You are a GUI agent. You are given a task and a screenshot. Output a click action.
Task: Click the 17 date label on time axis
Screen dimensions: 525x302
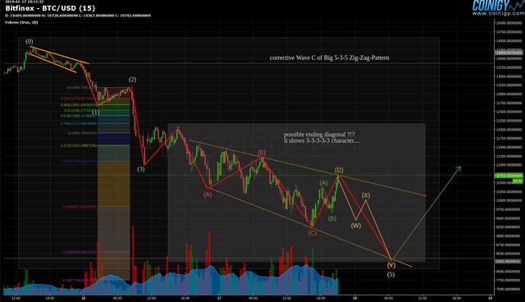click(x=219, y=298)
